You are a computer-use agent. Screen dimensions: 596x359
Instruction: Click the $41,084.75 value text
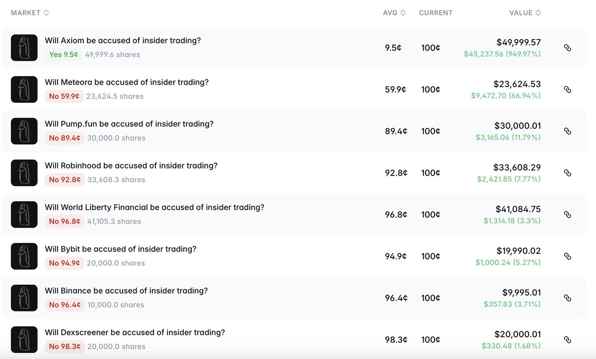click(518, 209)
